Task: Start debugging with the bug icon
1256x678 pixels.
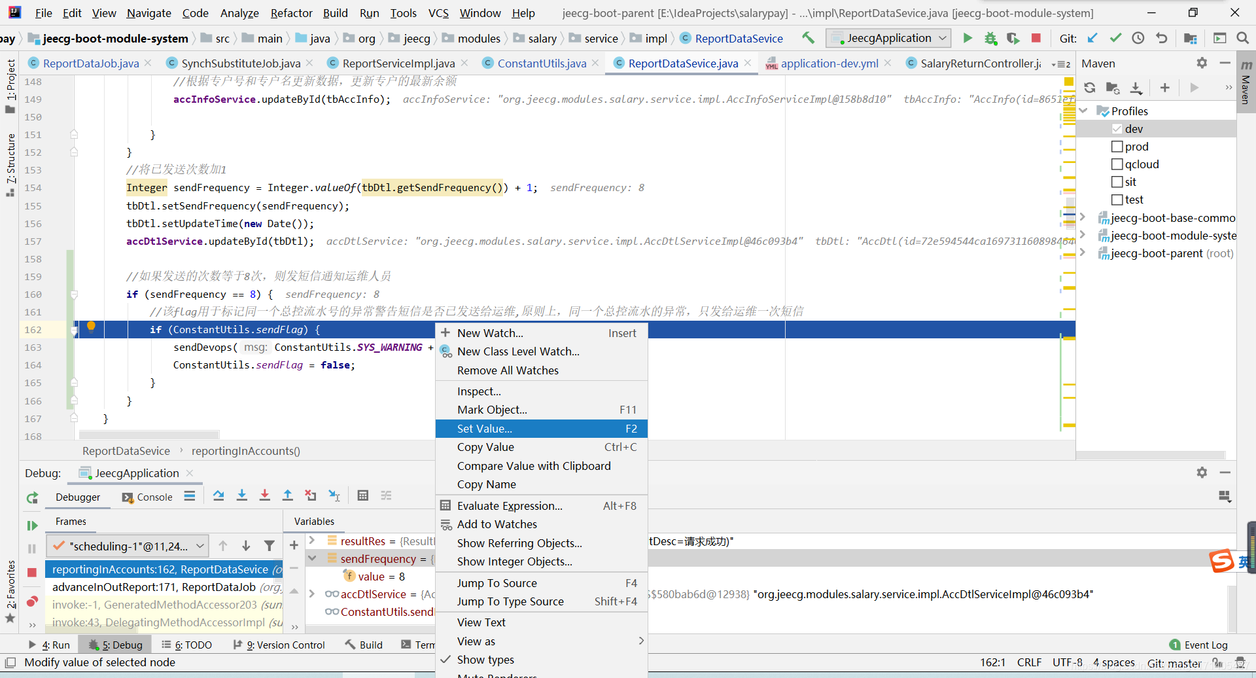Action: coord(990,38)
